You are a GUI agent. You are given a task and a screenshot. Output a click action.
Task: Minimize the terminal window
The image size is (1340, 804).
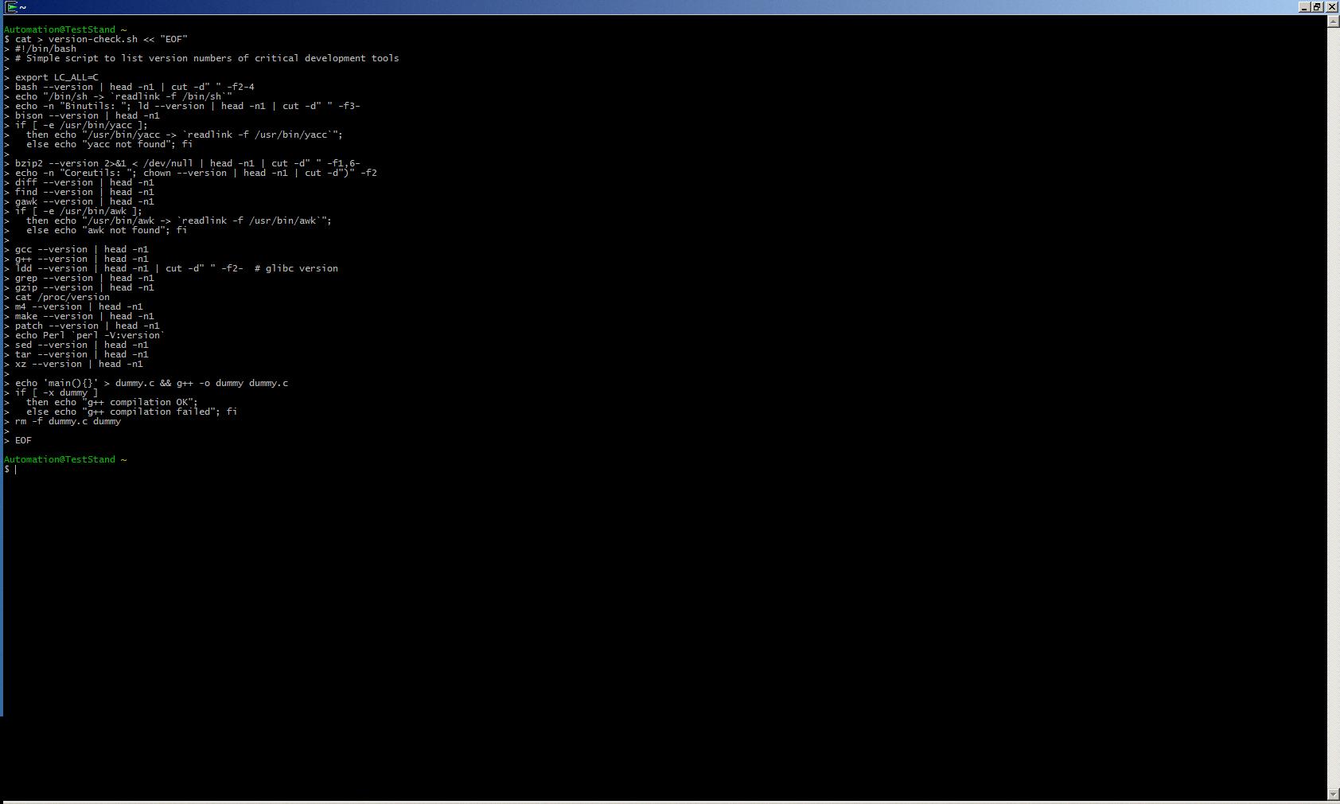(1304, 7)
